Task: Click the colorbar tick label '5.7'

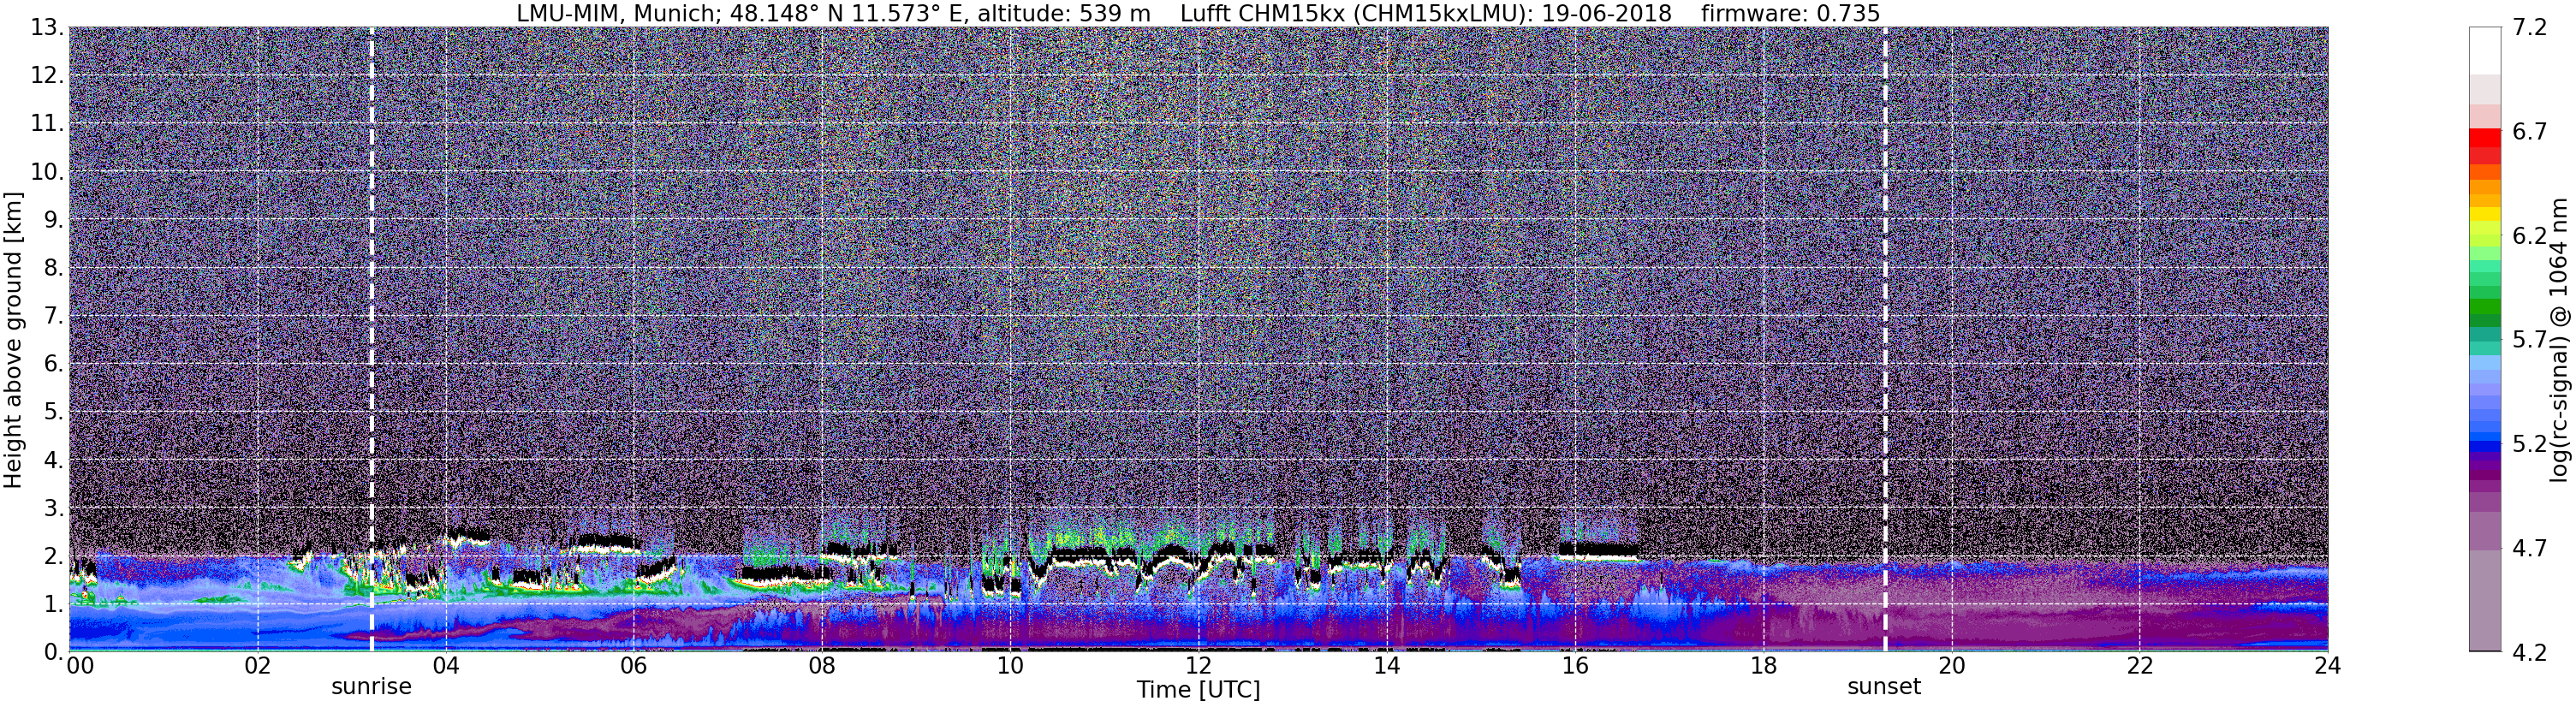Action: 2529,339
